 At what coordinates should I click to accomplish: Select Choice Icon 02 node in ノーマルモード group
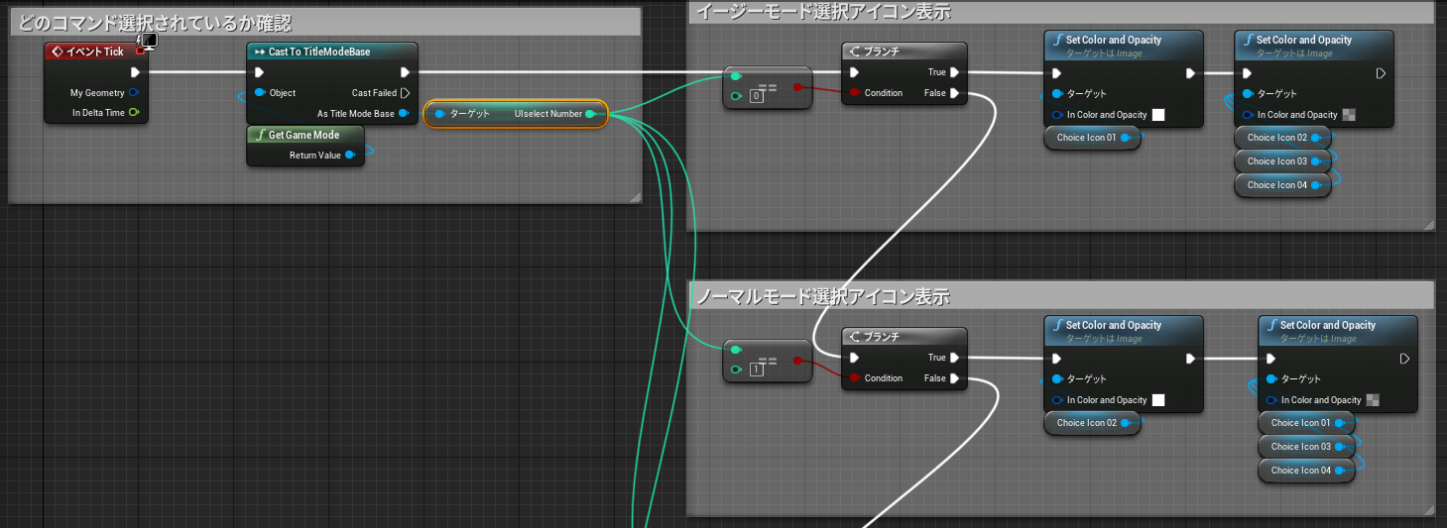[1093, 423]
